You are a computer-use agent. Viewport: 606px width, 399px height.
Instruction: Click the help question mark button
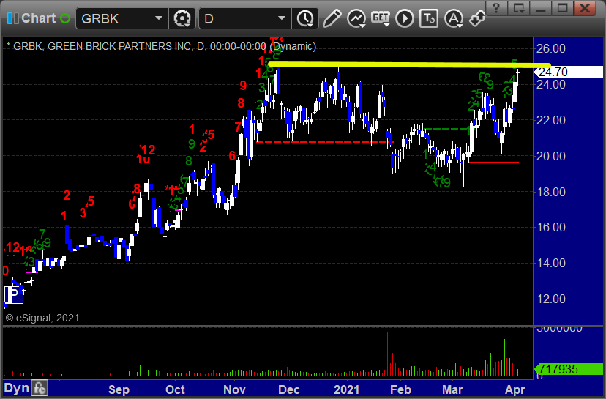[497, 8]
